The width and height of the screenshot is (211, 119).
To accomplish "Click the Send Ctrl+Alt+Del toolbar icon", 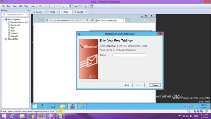I will point(49,6).
